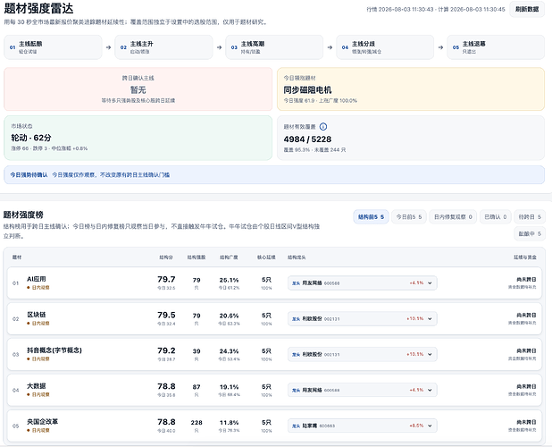Click the 延续与资金 column header
The height and width of the screenshot is (447, 552).
(x=525, y=257)
